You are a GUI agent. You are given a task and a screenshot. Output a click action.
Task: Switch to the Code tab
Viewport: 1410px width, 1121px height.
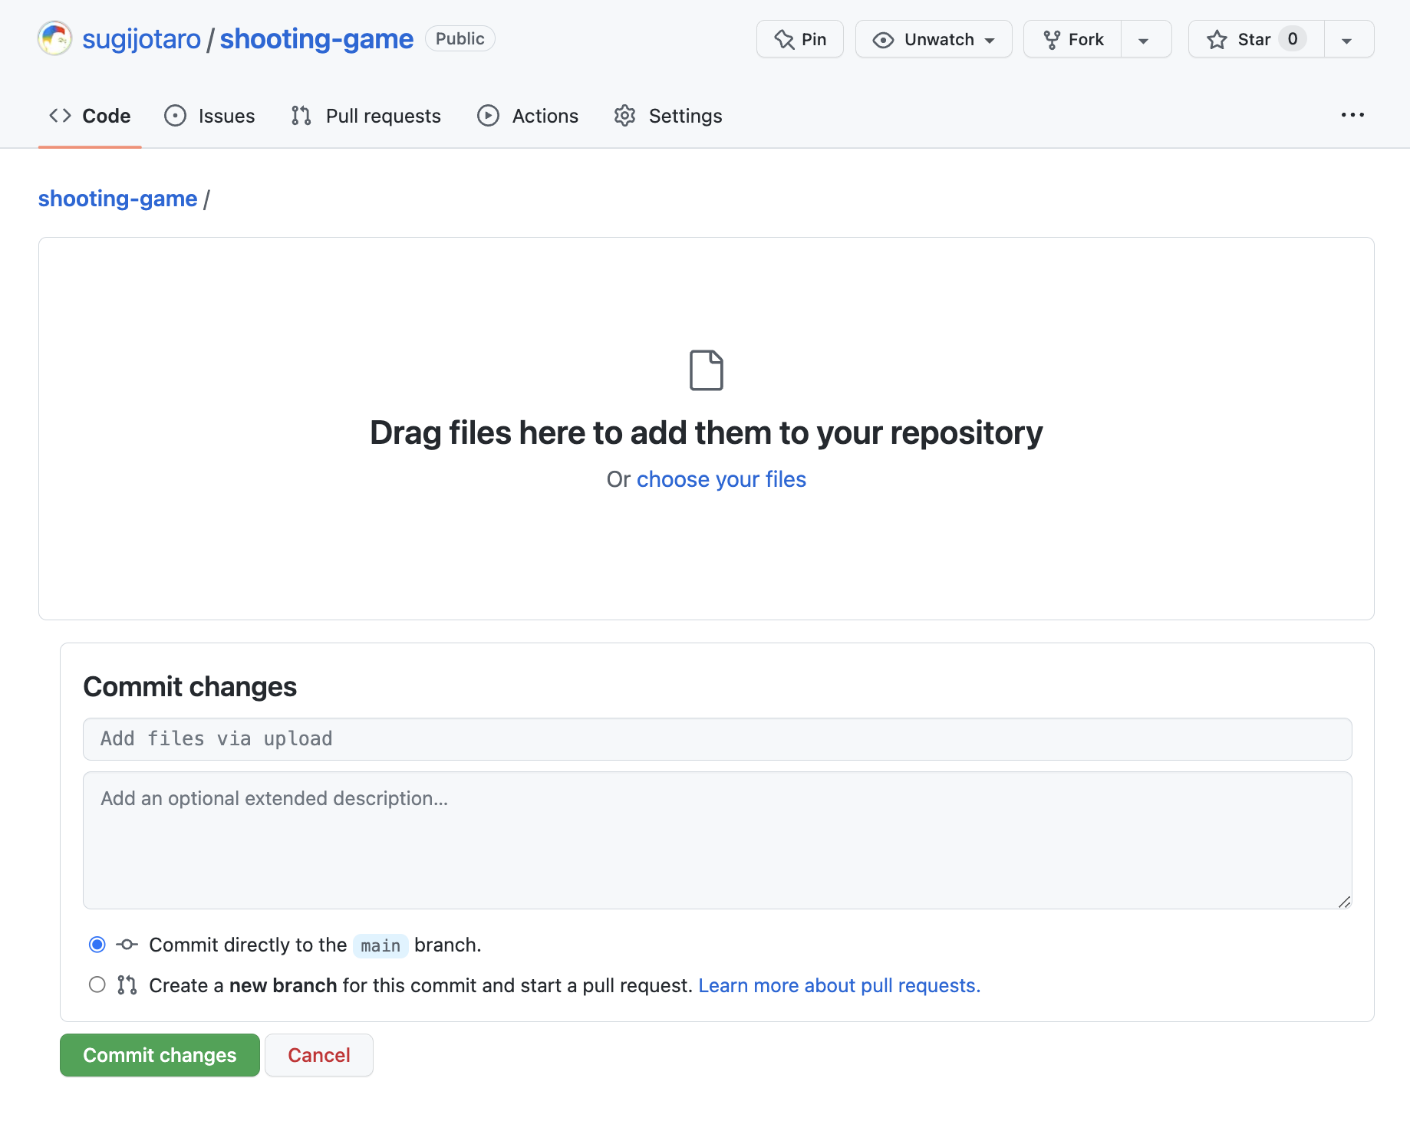90,116
